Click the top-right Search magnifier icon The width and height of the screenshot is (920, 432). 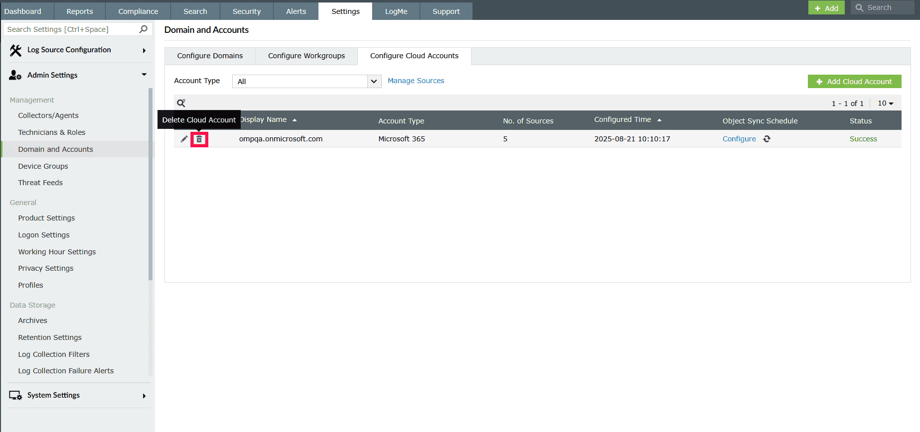(x=860, y=8)
